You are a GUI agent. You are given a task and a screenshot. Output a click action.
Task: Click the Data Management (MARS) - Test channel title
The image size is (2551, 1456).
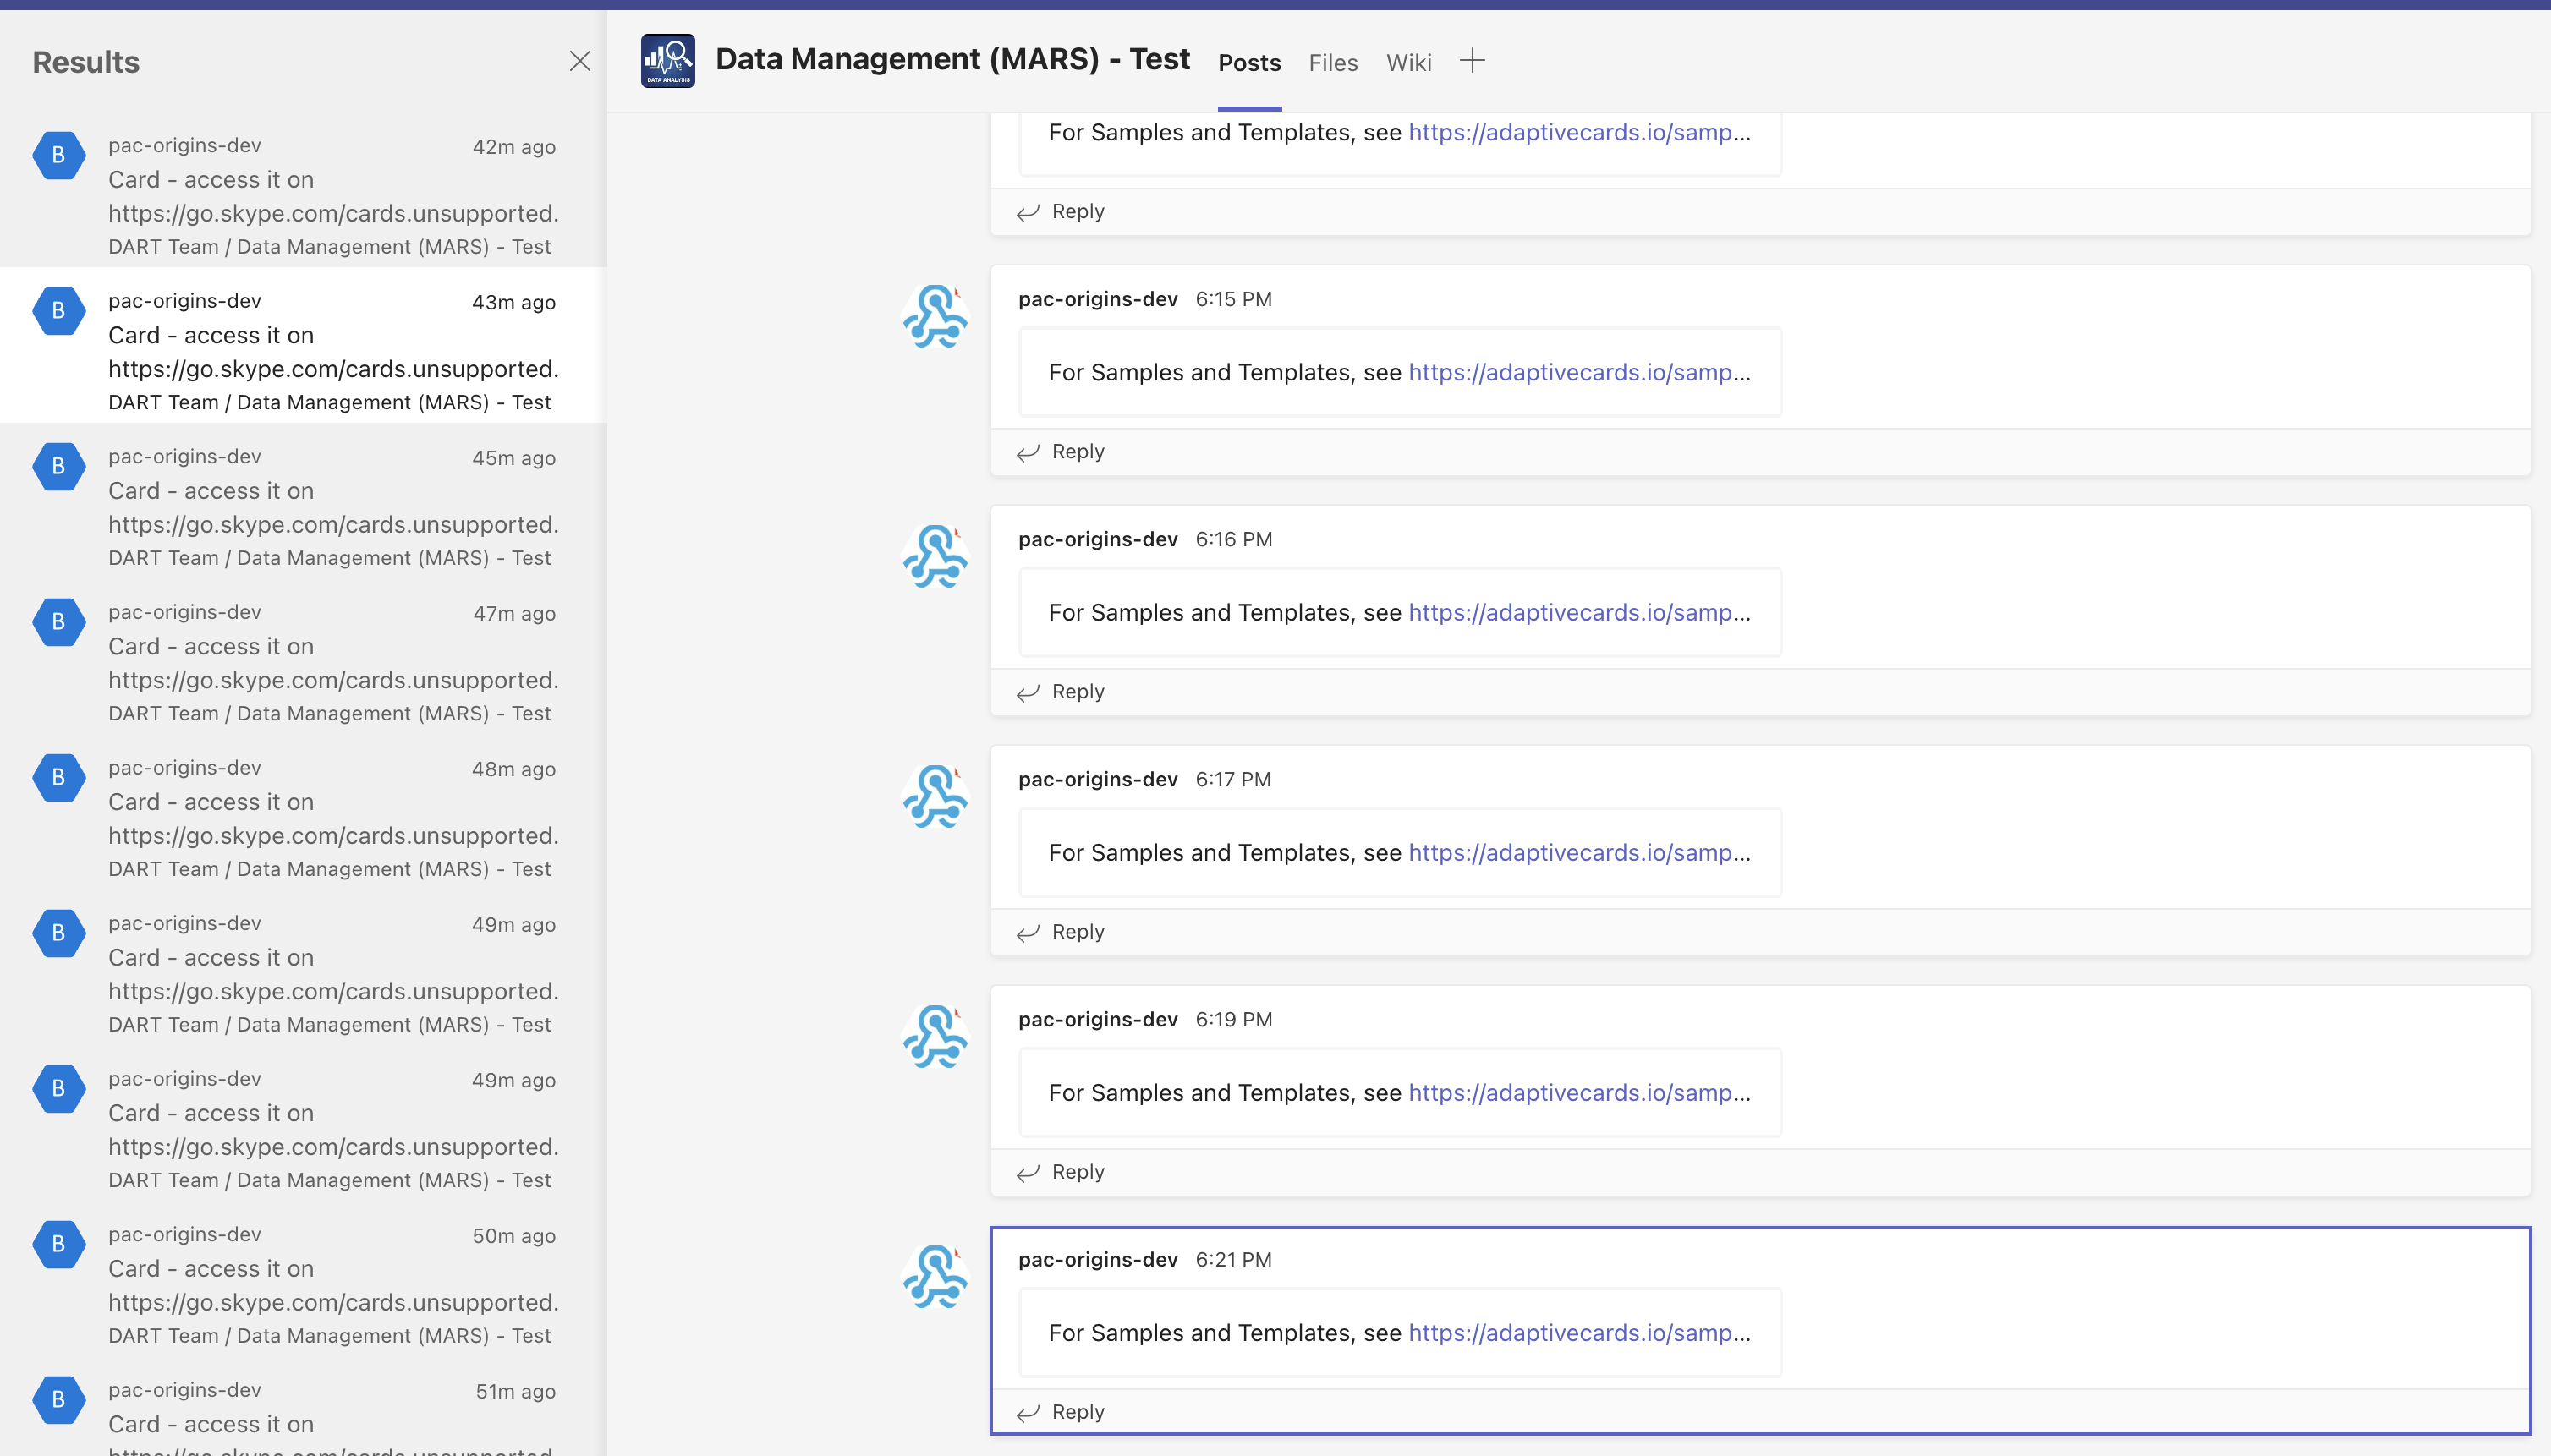click(952, 59)
